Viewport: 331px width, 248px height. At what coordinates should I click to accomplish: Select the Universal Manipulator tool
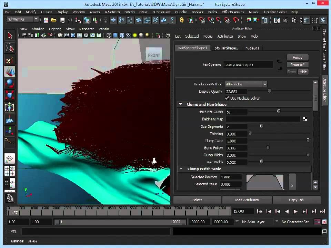click(10, 107)
